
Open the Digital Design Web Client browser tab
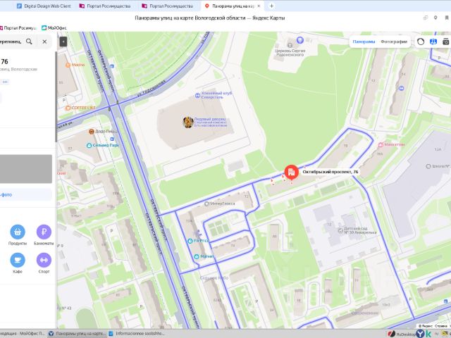[x=44, y=6]
